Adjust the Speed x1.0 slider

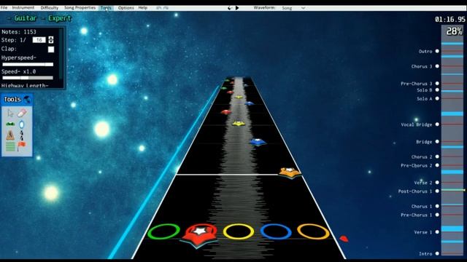pos(28,78)
